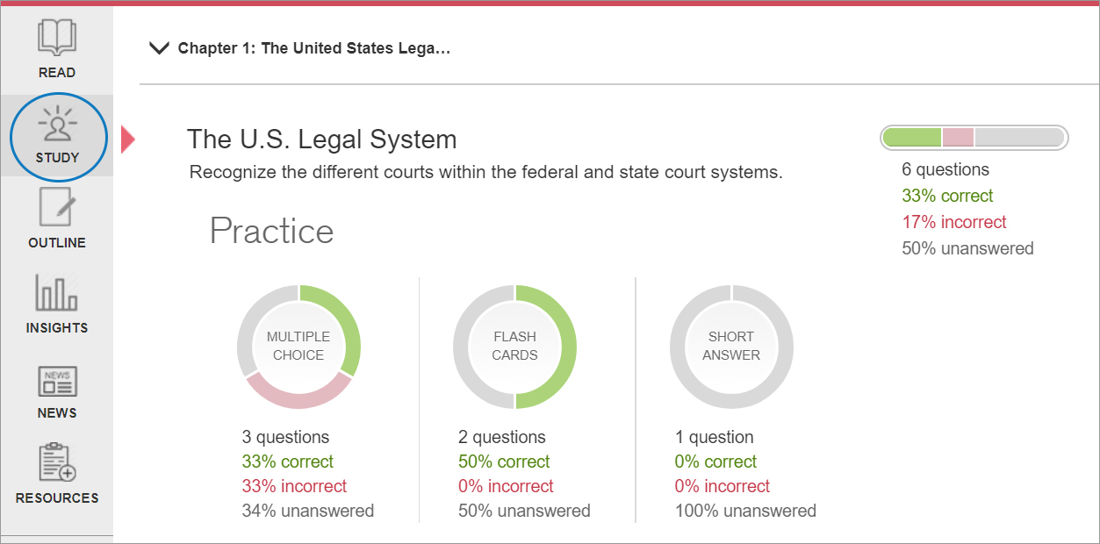1100x544 pixels.
Task: Start the Multiple Choice practice ring
Action: pyautogui.click(x=298, y=347)
